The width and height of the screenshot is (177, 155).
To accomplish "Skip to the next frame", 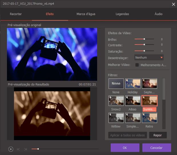I will (26, 149).
